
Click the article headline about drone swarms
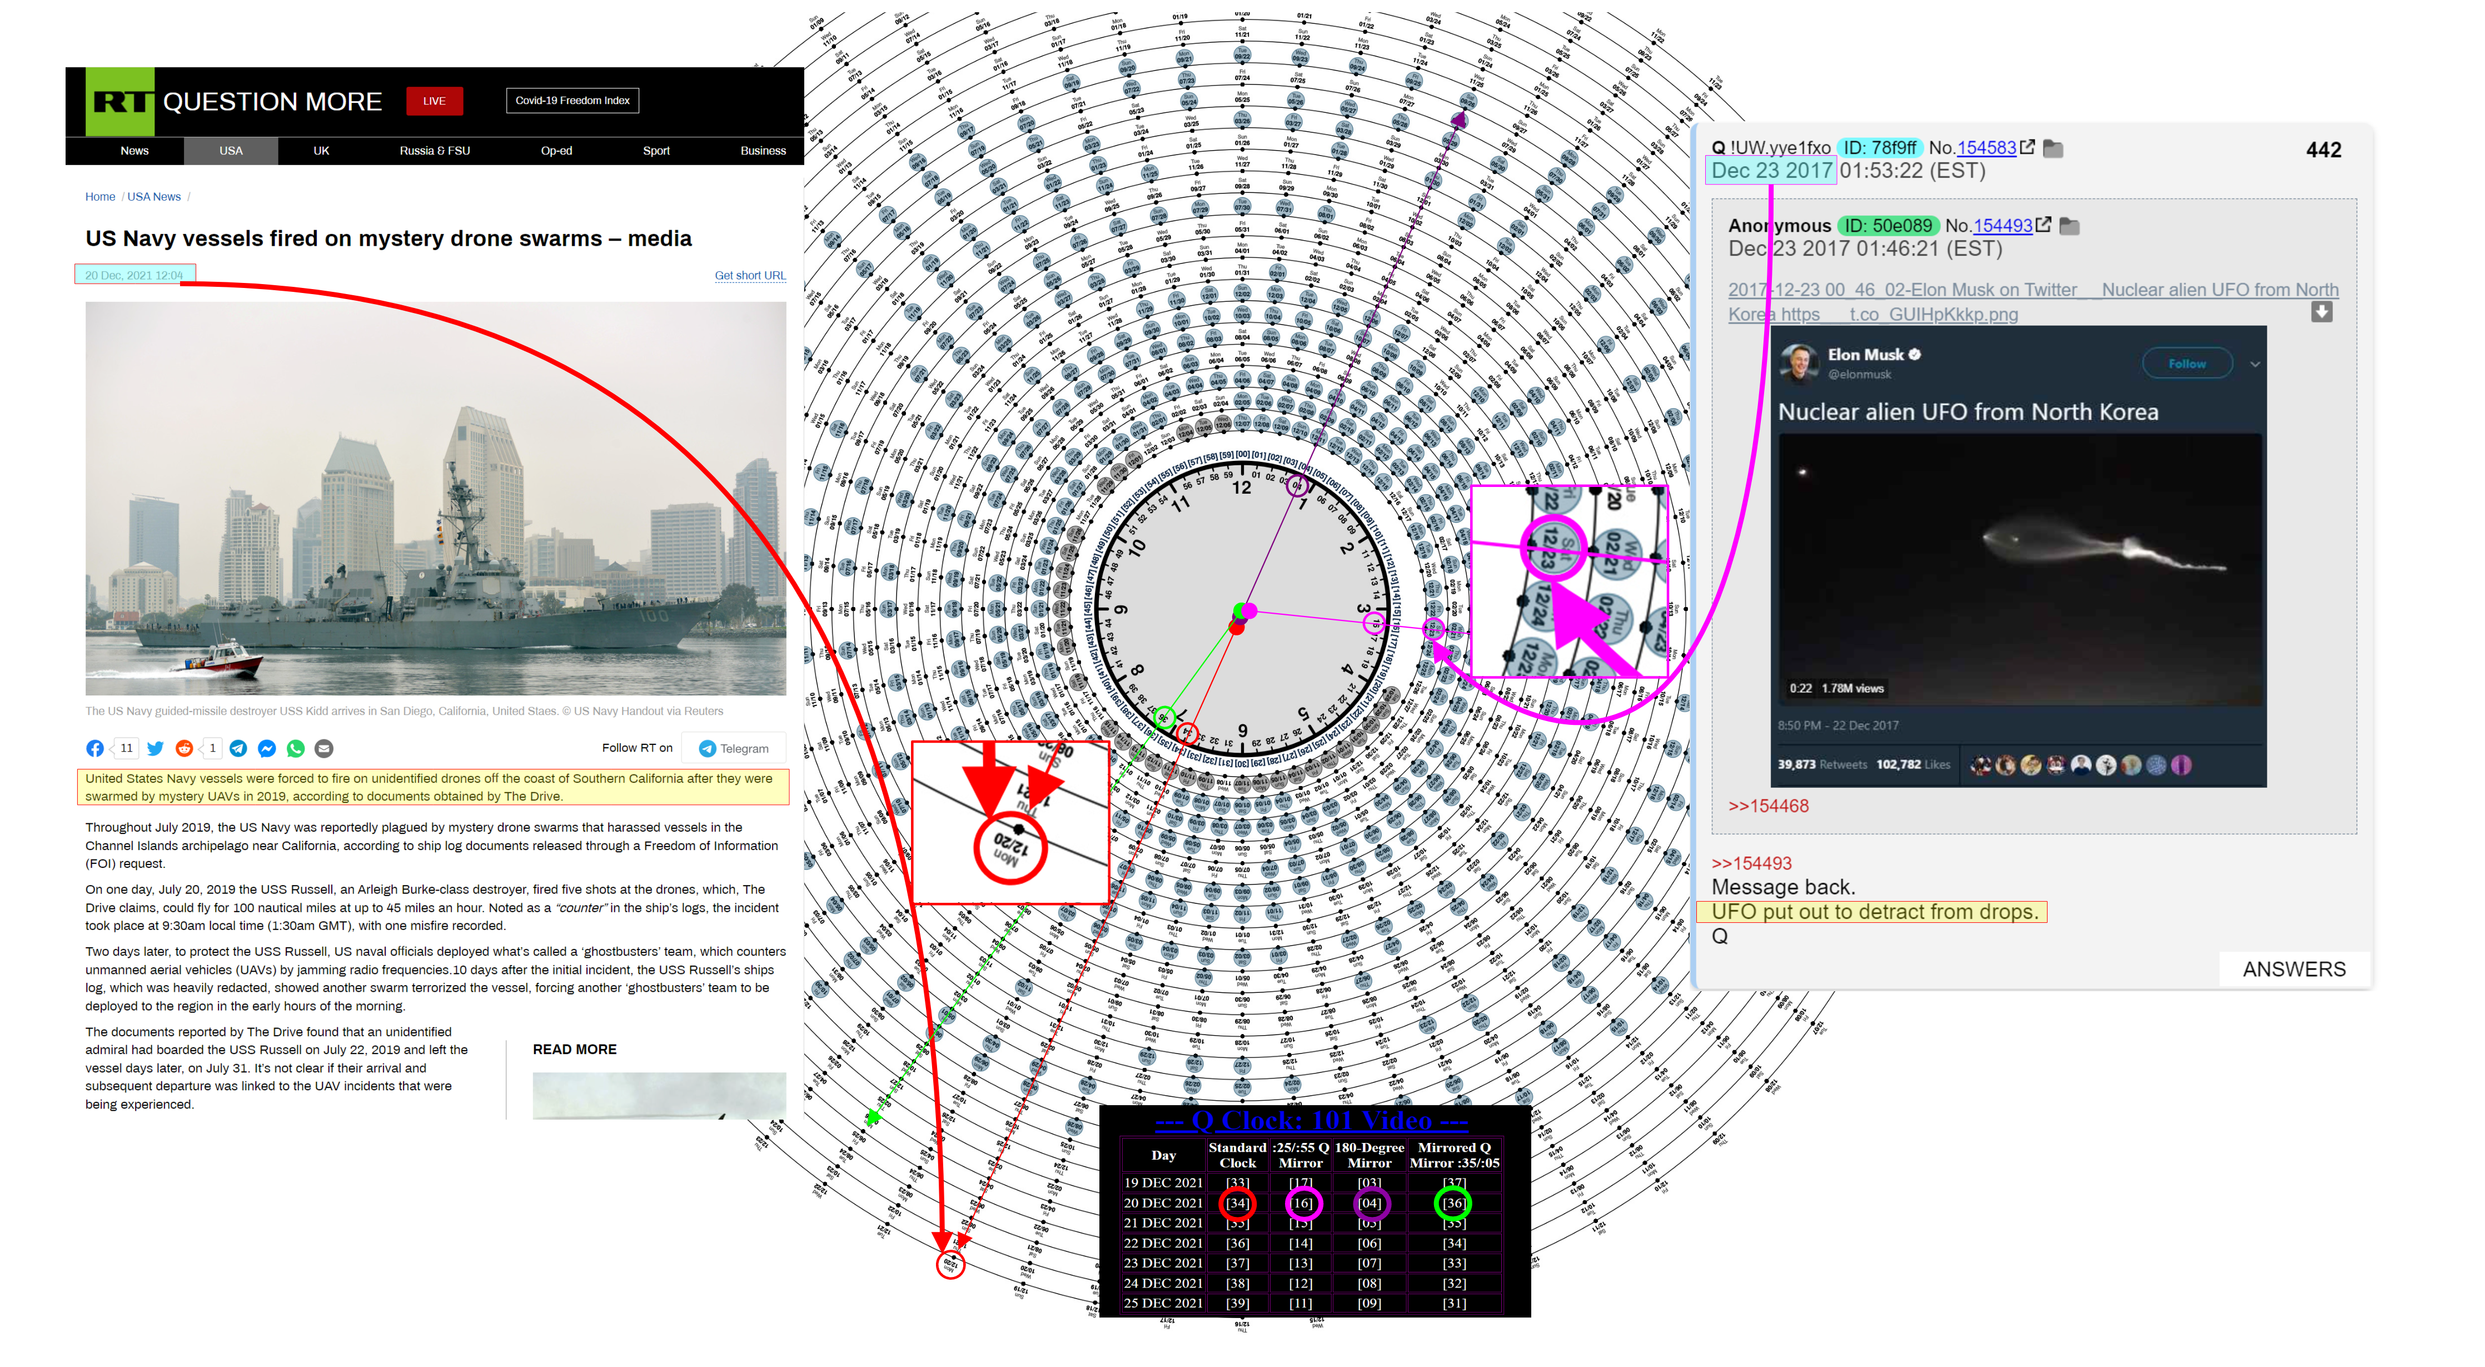pyautogui.click(x=389, y=239)
